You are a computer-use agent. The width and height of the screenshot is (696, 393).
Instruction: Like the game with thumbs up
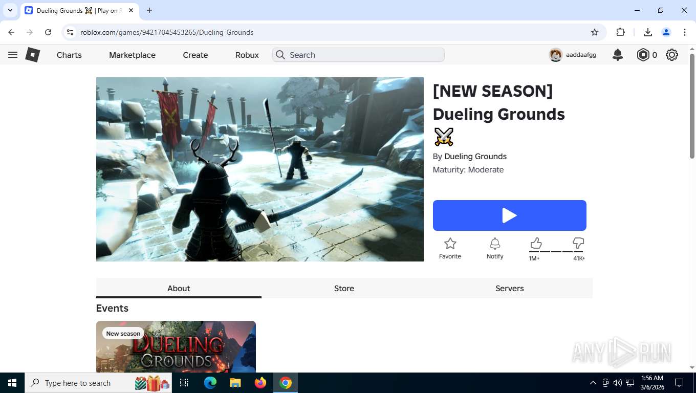pyautogui.click(x=536, y=243)
